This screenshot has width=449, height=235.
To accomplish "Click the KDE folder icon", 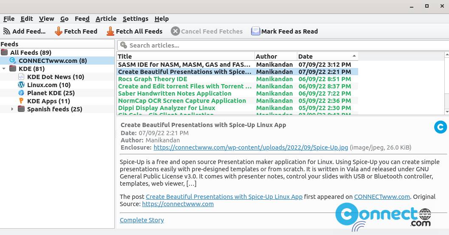I will coord(13,69).
